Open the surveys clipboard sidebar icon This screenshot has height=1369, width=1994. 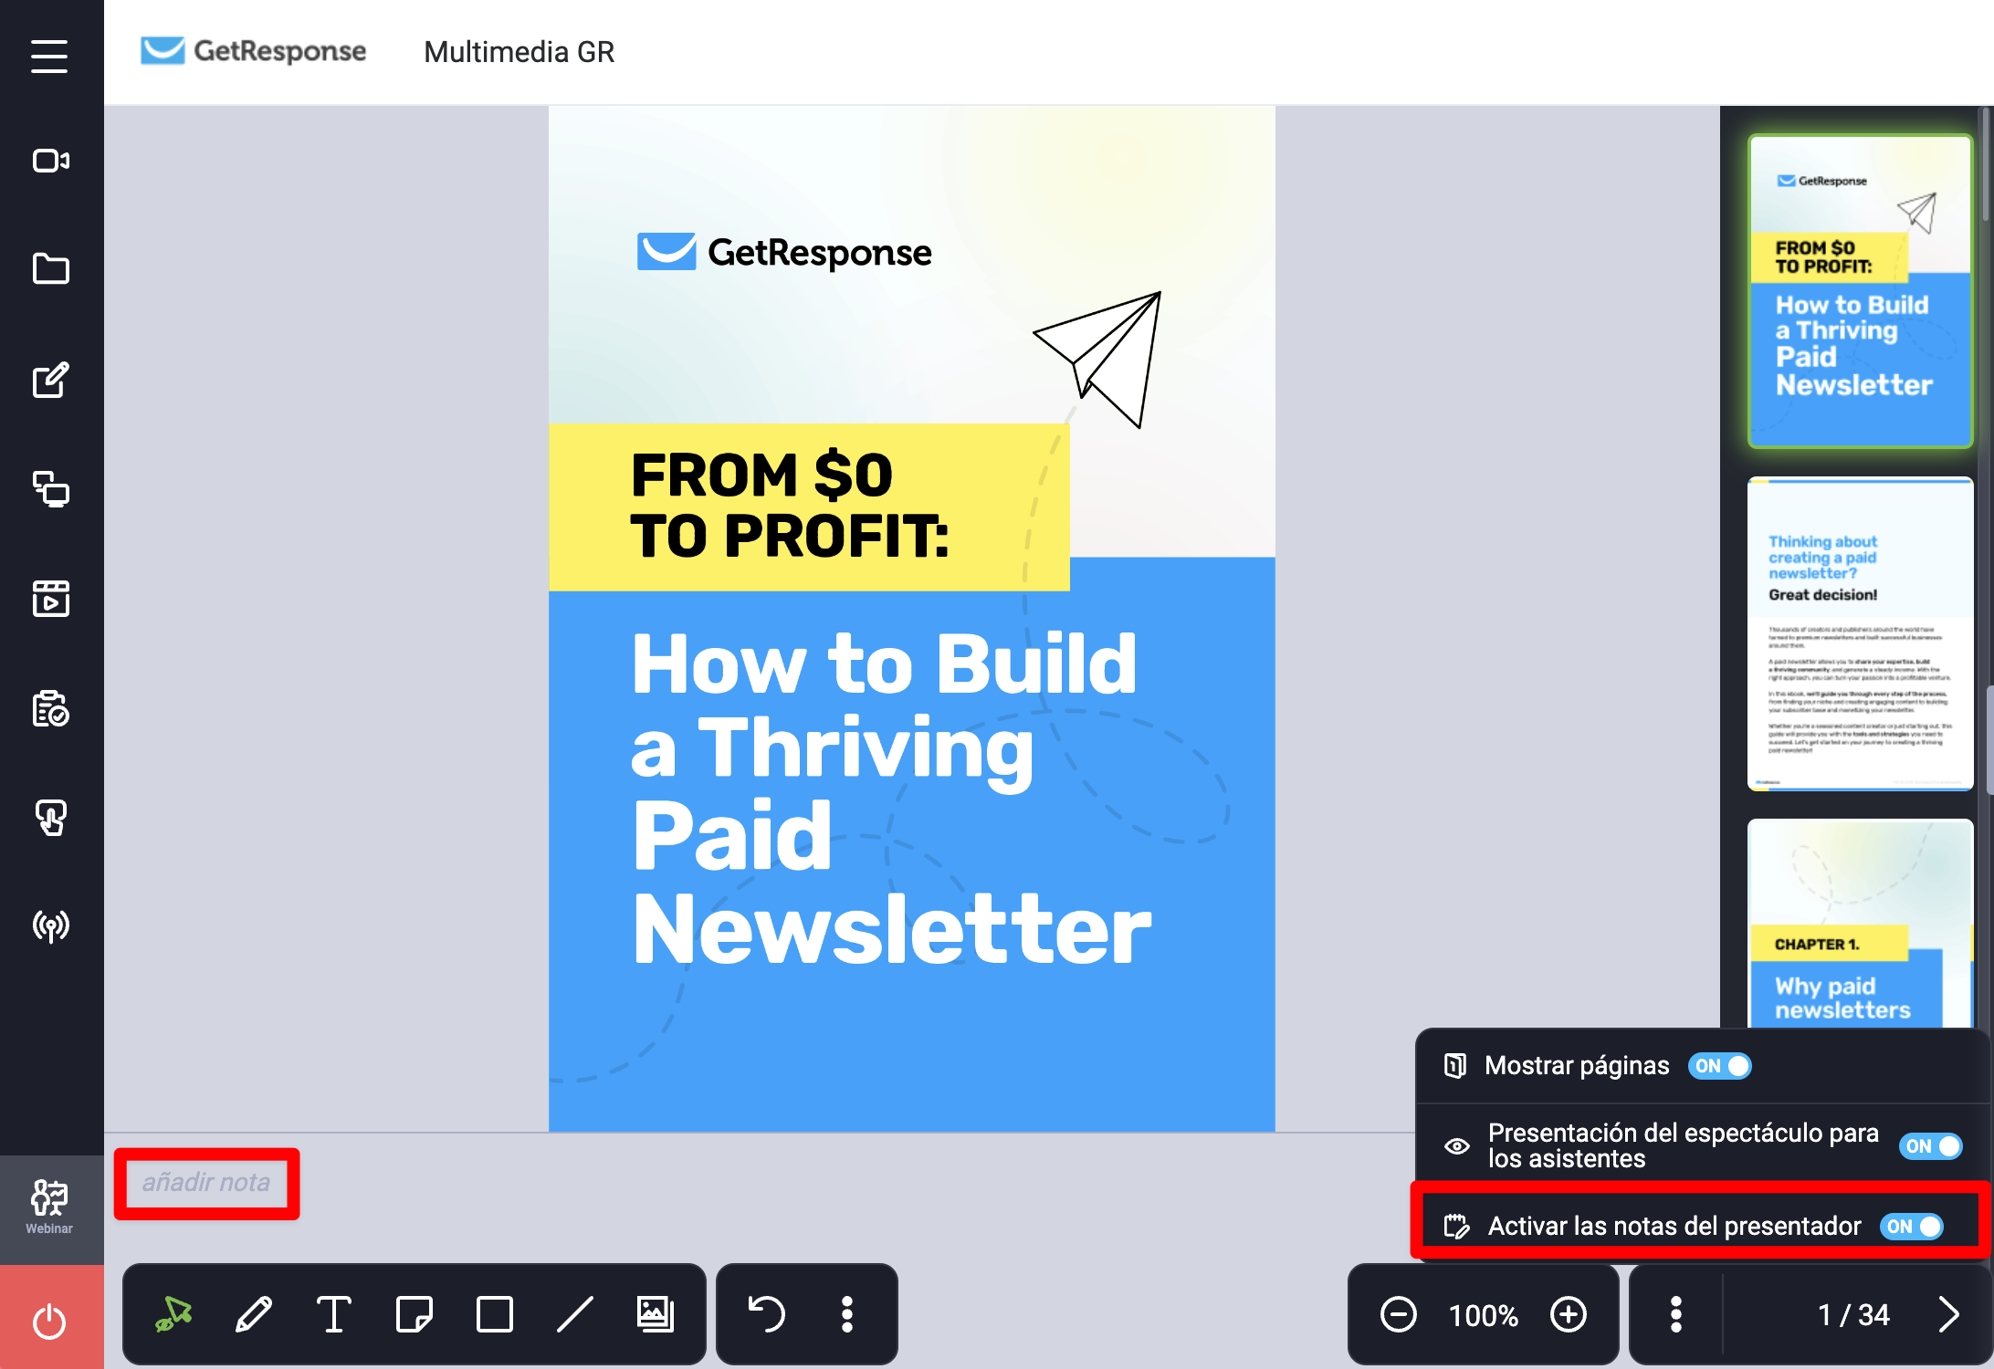(51, 708)
